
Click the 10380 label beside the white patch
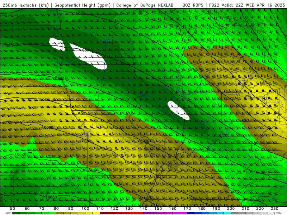[85, 50]
